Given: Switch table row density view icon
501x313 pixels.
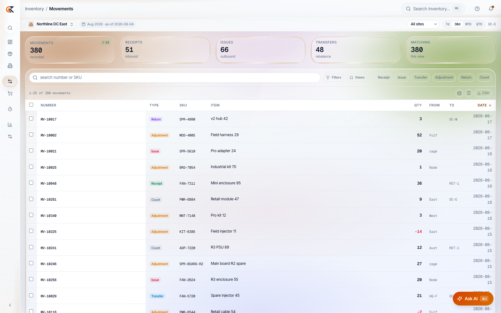Looking at the screenshot, I should pos(459,93).
